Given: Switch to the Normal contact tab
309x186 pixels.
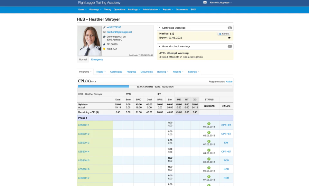Looking at the screenshot, I should pyautogui.click(x=83, y=60).
